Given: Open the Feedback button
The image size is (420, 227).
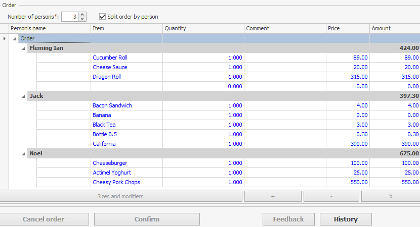Looking at the screenshot, I should pyautogui.click(x=288, y=219).
